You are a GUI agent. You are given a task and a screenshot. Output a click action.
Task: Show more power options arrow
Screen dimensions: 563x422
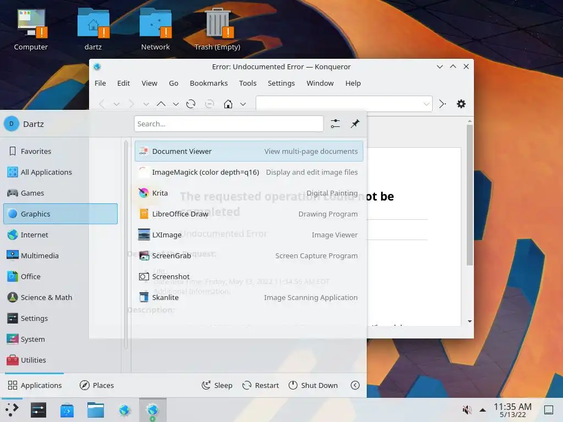tap(355, 385)
